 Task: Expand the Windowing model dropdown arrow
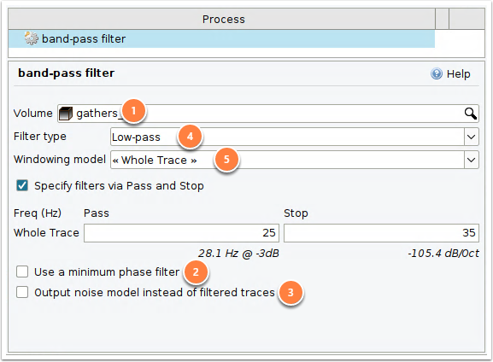[471, 160]
